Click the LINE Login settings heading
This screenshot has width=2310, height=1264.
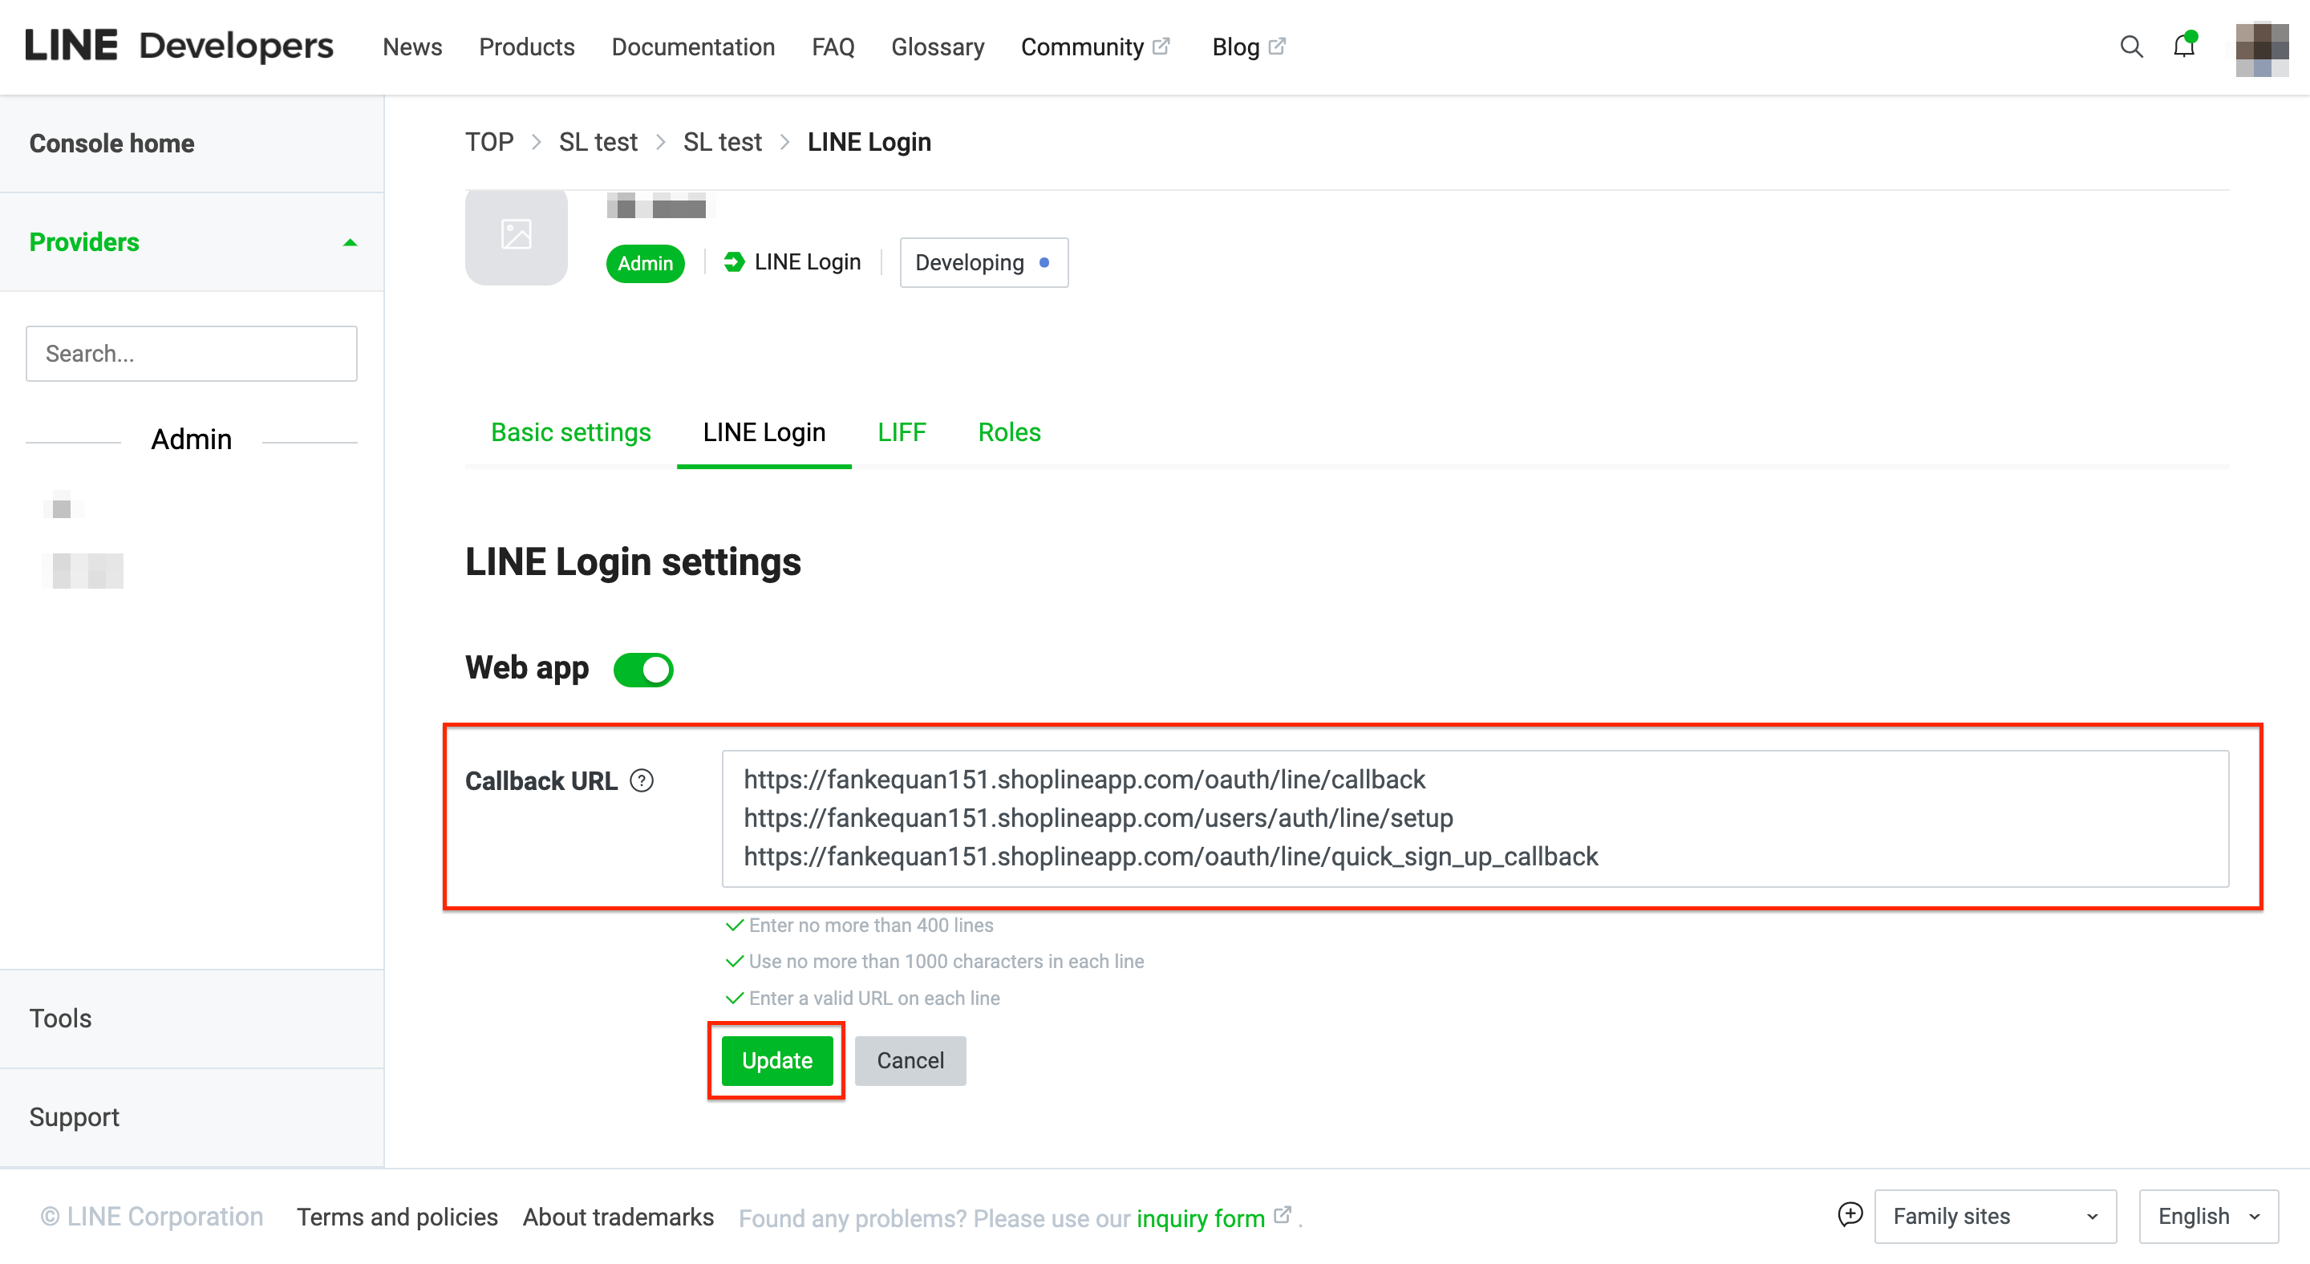[632, 562]
